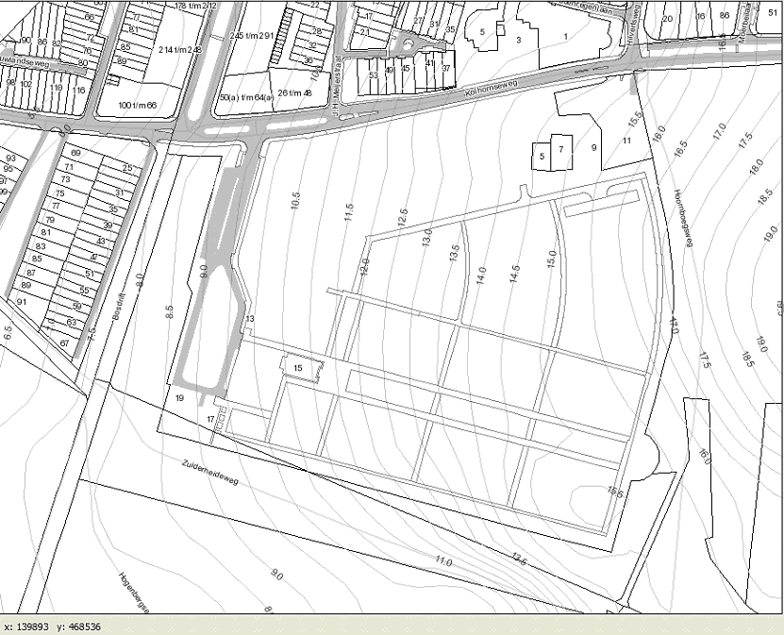This screenshot has width=784, height=635.
Task: Click the 15.0 contour line label
Action: (x=552, y=259)
